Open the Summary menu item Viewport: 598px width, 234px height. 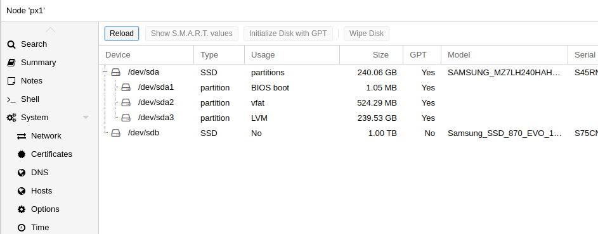coord(50,63)
